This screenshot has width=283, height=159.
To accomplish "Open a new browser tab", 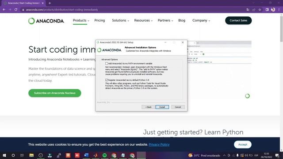I will click(50, 3).
